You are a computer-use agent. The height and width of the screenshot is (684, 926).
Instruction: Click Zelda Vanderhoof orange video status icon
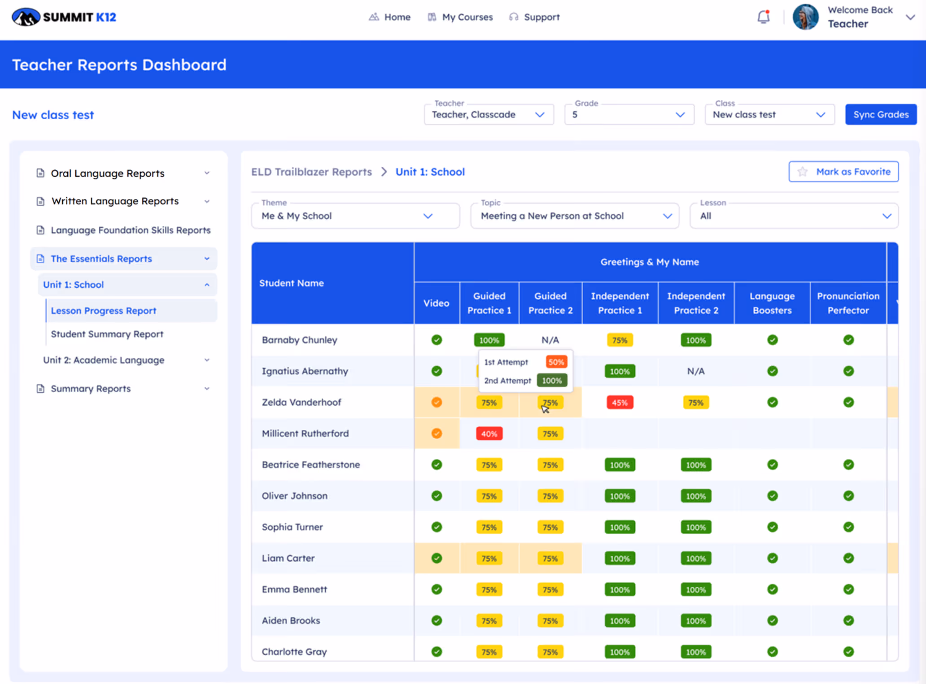(437, 402)
